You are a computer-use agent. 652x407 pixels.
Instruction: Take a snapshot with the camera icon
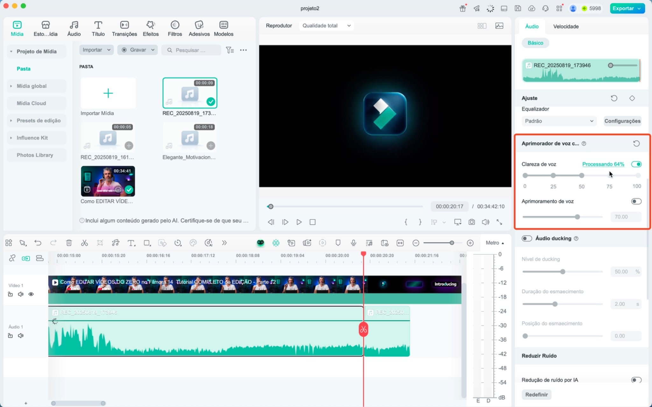point(471,222)
